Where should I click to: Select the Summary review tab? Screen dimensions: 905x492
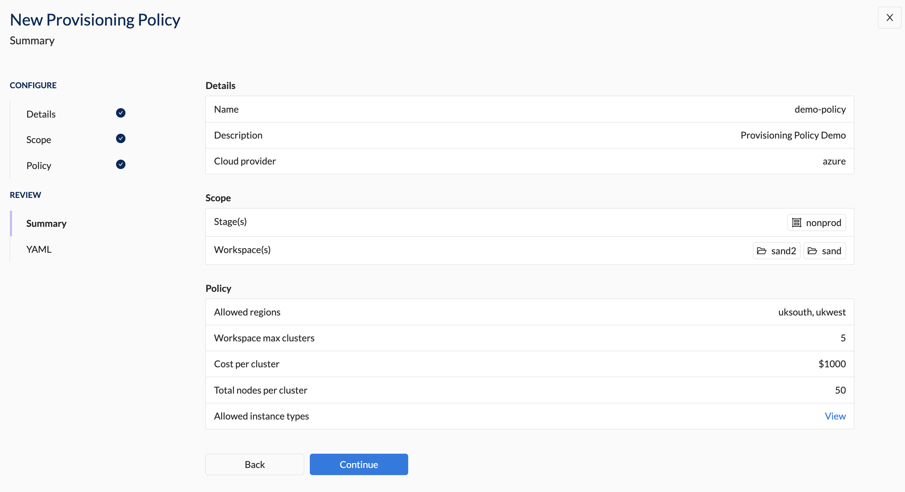(46, 223)
